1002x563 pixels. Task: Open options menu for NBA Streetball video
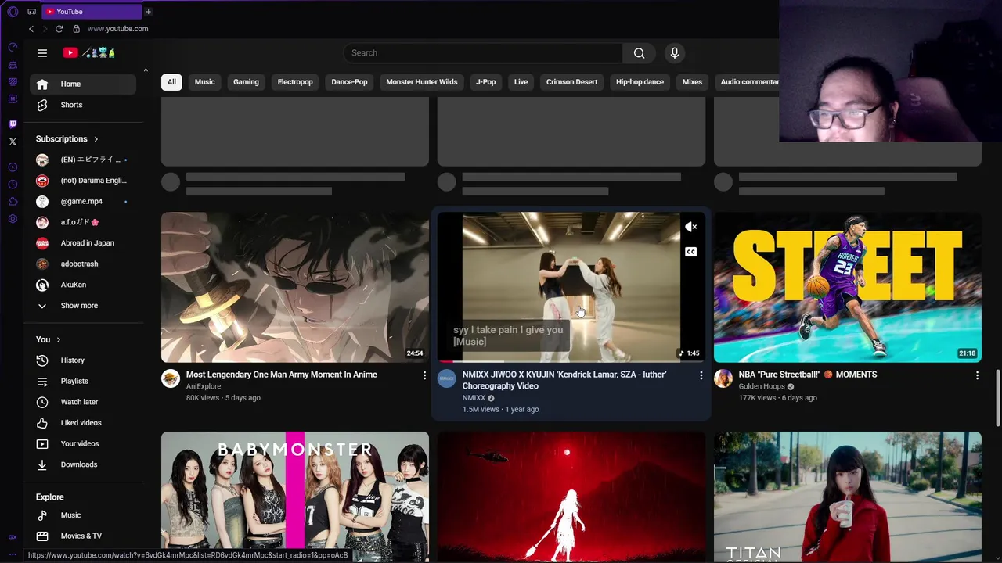click(x=977, y=375)
